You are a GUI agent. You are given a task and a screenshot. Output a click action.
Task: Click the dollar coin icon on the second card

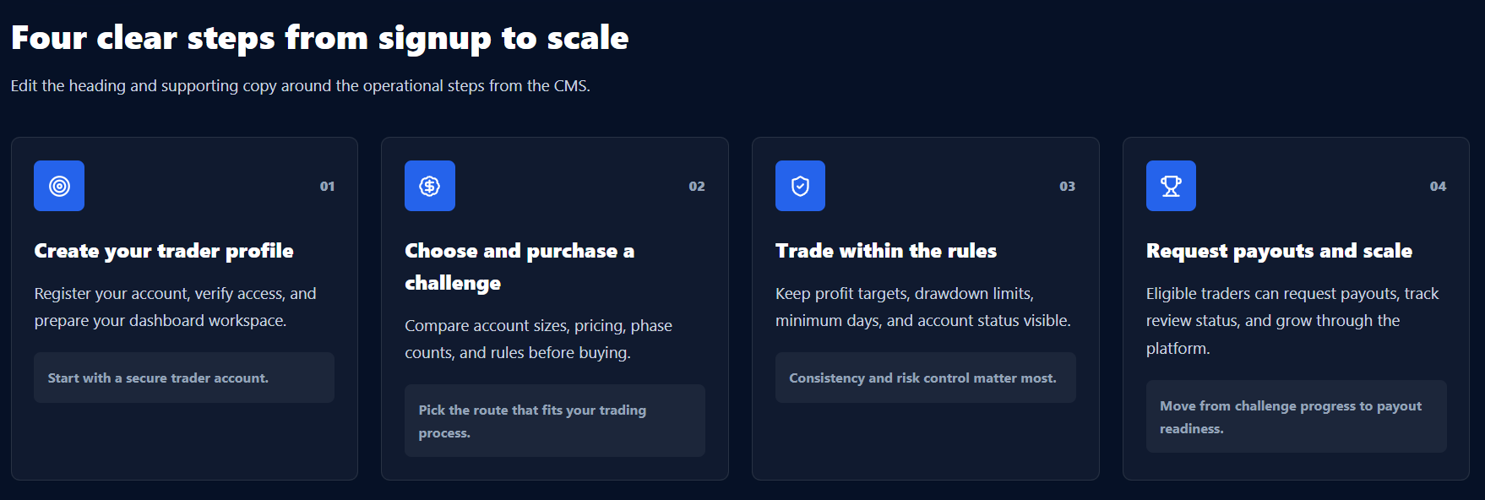click(x=430, y=186)
